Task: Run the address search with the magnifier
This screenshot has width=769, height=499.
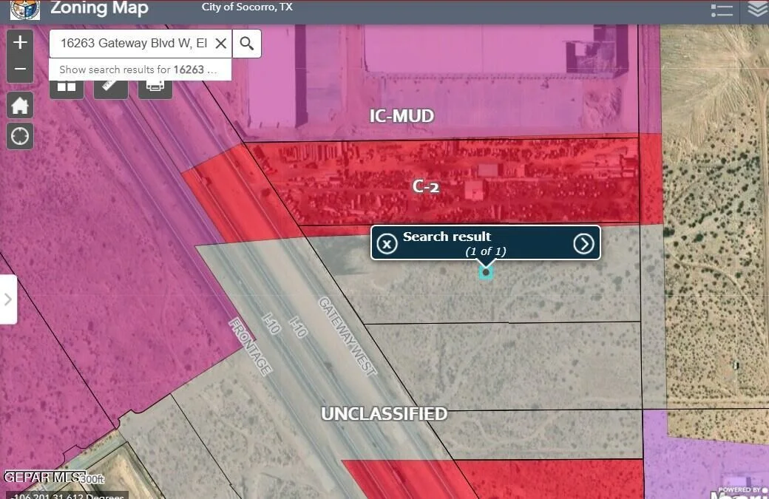Action: (x=247, y=44)
